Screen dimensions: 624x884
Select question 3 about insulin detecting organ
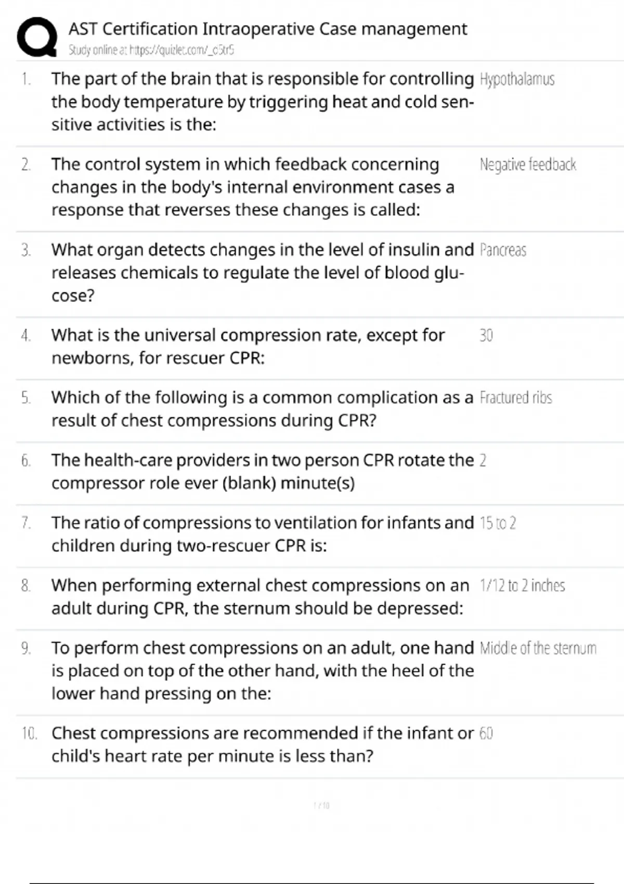tap(263, 272)
